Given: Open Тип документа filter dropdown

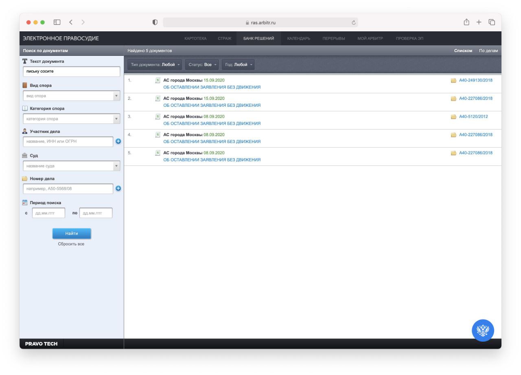Looking at the screenshot, I should (x=155, y=64).
